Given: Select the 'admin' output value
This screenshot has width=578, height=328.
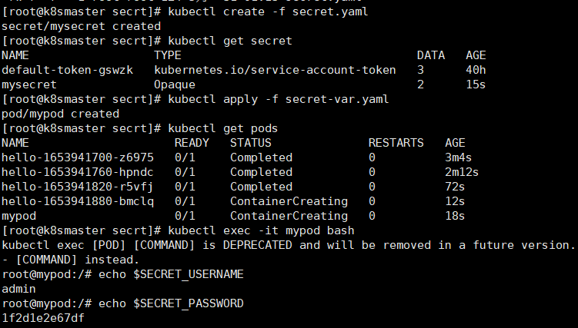Looking at the screenshot, I should pyautogui.click(x=18, y=289).
